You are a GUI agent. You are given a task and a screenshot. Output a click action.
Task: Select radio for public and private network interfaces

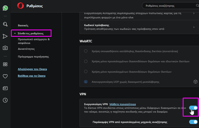coord(86,61)
